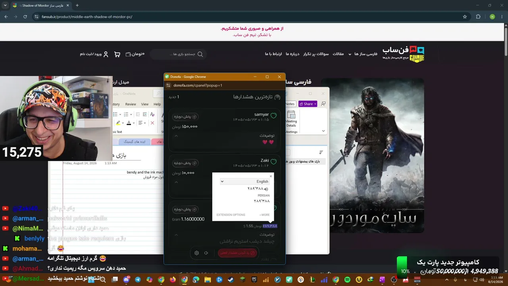
Task: Open EXTENSION OPTIONS in the translation popup
Action: (x=231, y=215)
